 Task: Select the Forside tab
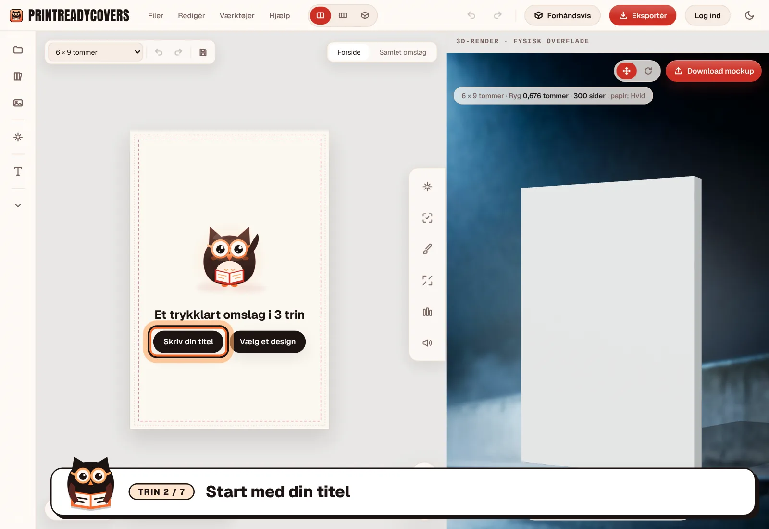pos(349,52)
